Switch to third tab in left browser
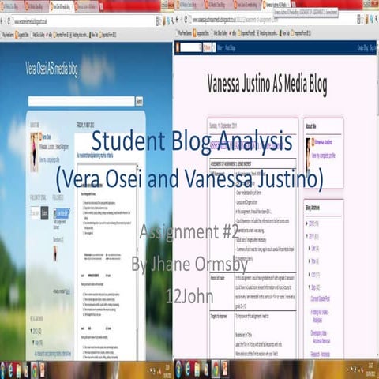The width and height of the screenshot is (379, 379). coord(61,6)
